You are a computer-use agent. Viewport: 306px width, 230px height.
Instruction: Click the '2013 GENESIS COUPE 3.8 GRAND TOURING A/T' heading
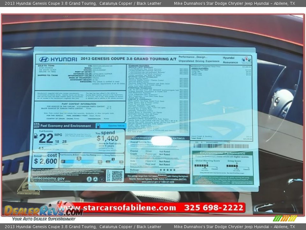coord(128,59)
